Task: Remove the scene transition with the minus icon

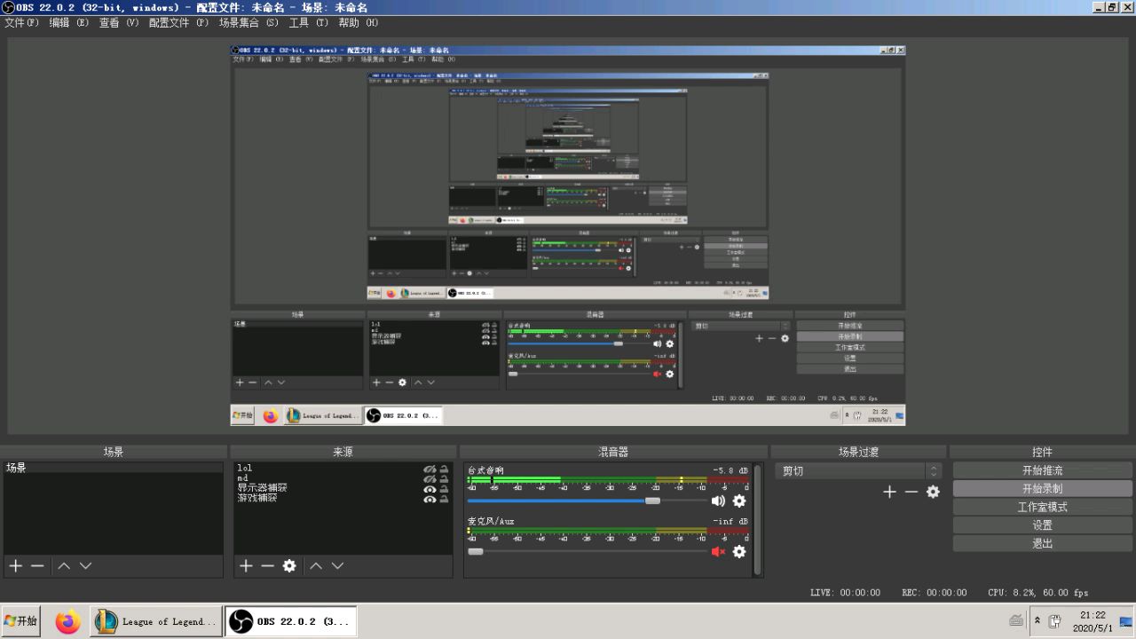Action: (x=911, y=492)
